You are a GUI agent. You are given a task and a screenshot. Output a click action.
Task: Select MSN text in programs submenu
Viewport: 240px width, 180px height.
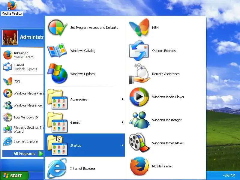tap(155, 28)
